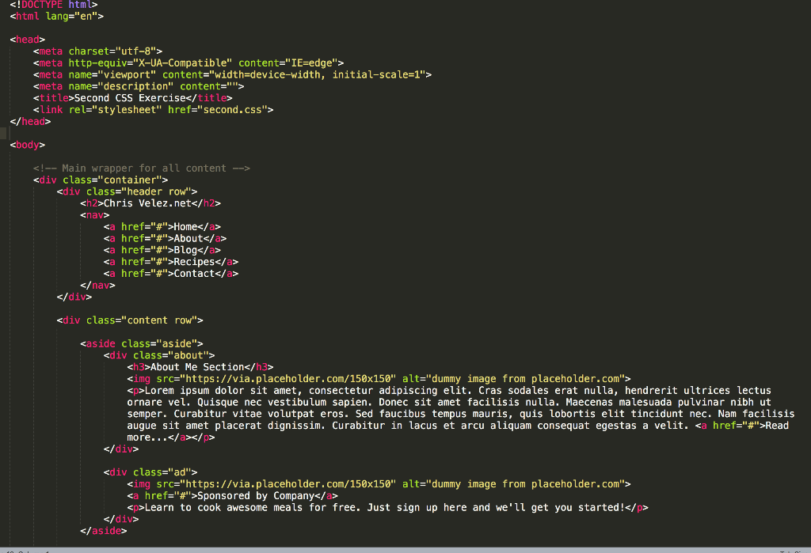Click the closing aside tag
The image size is (811, 553).
[104, 532]
